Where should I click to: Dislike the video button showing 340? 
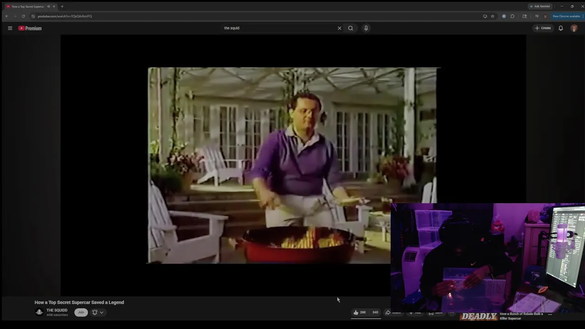click(x=375, y=313)
